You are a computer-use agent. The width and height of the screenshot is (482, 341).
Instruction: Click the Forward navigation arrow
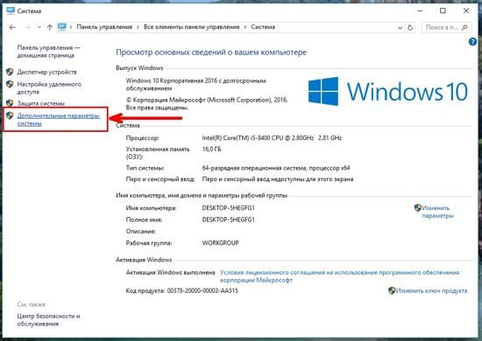[27, 27]
